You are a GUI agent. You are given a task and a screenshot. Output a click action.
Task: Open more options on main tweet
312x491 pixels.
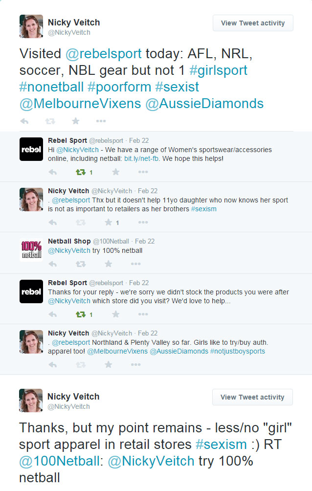[101, 121]
